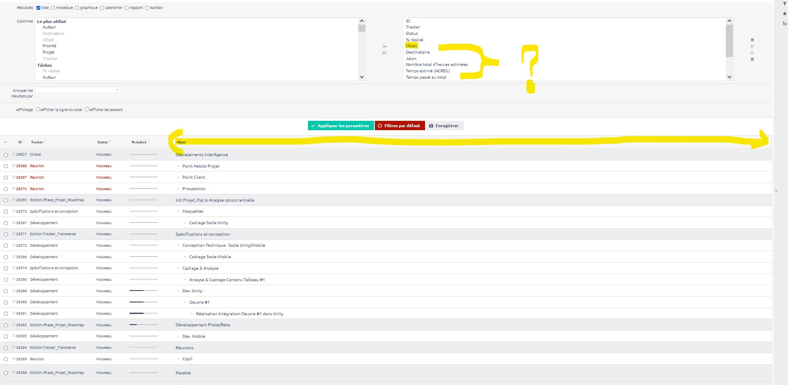
Task: Select Priorité in available columns list
Action: 49,46
